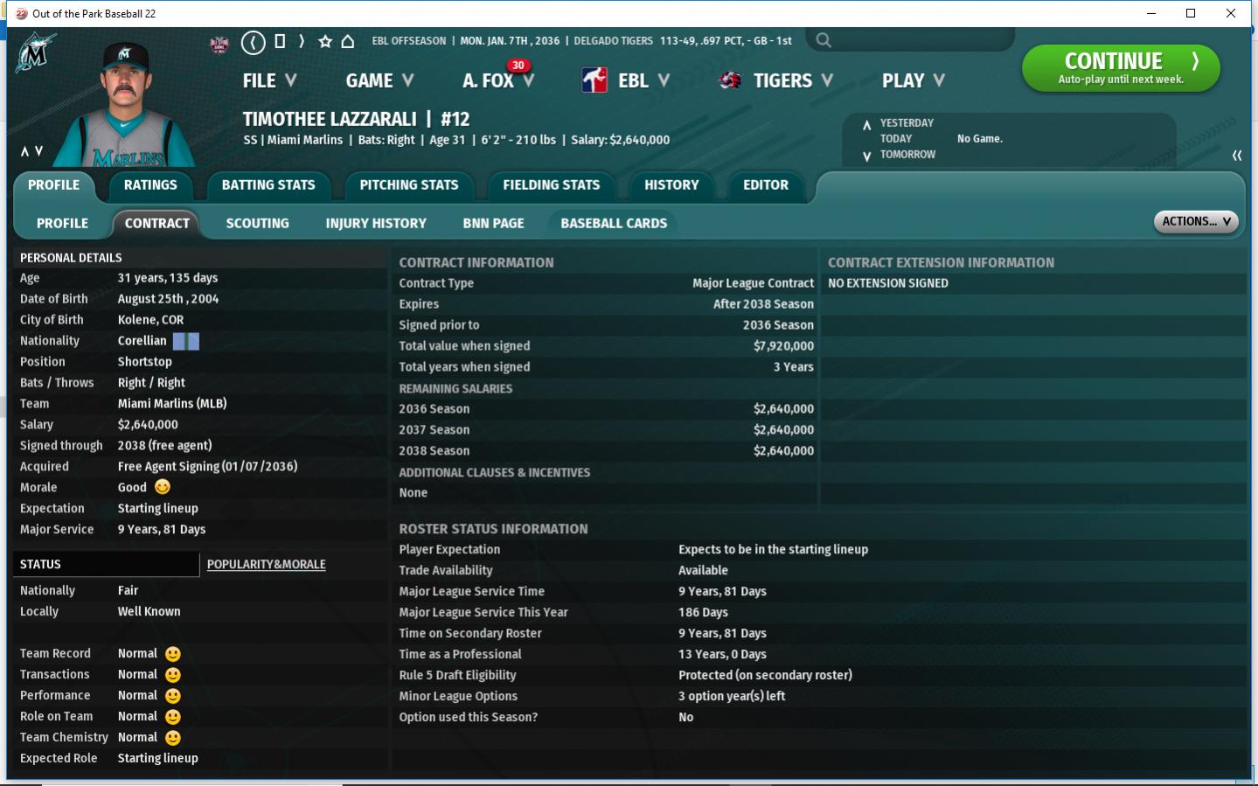
Task: Open the INJURY HISTORY sub-tab
Action: 376,224
